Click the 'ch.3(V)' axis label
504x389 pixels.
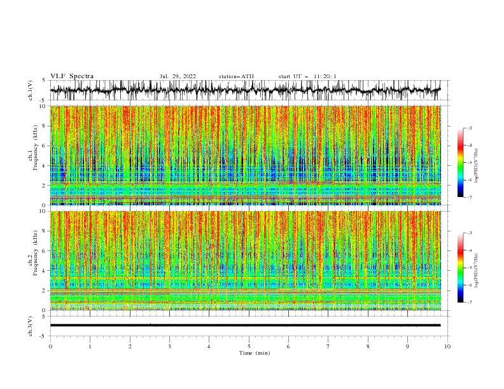pos(31,326)
